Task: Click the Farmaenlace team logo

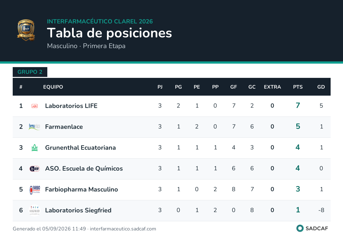Action: [x=35, y=127]
